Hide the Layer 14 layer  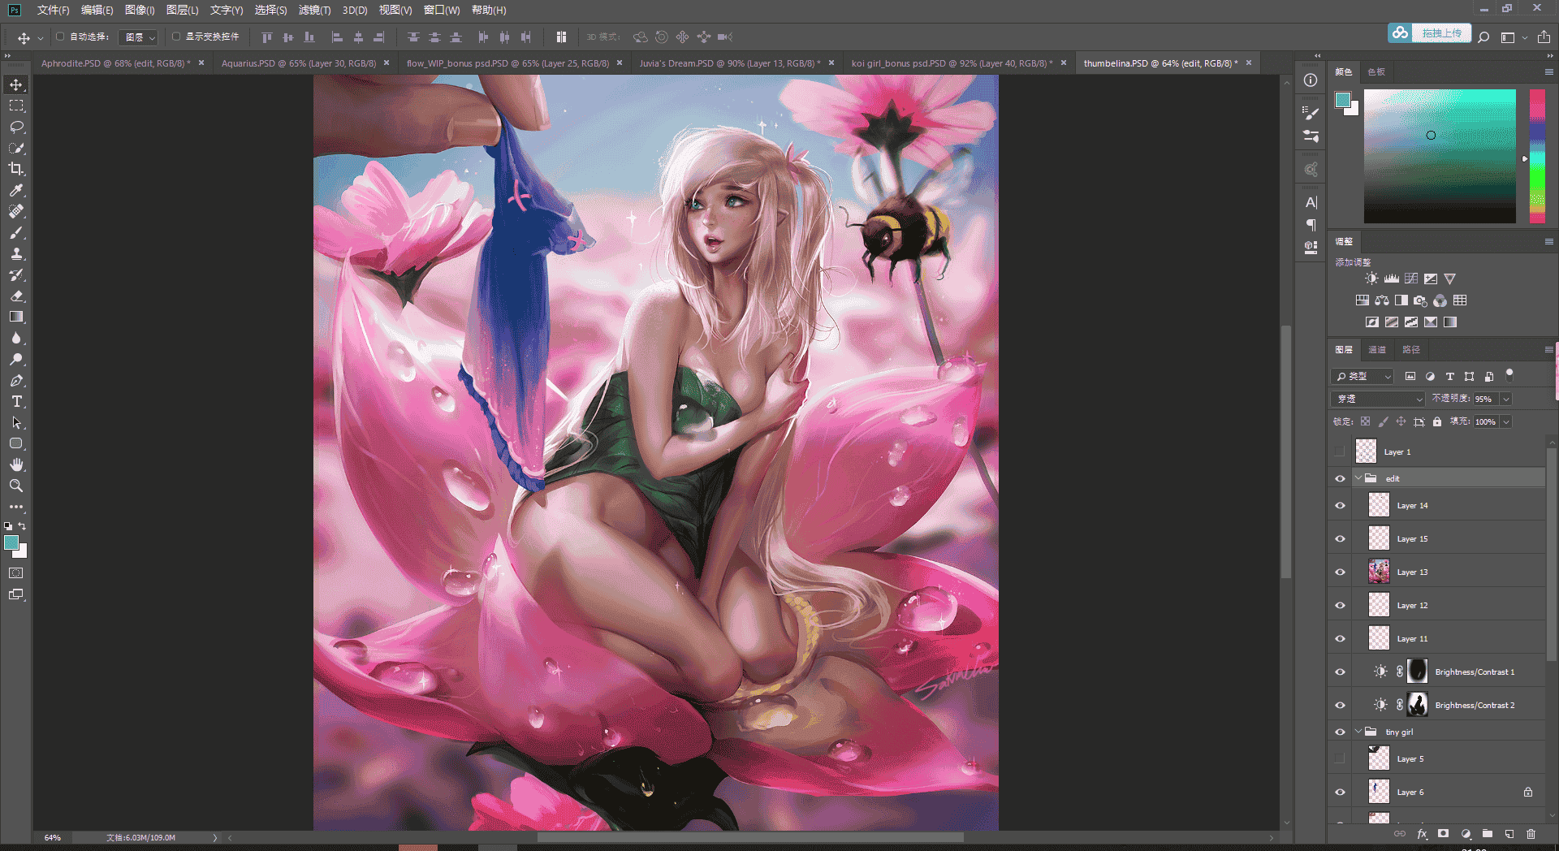pyautogui.click(x=1340, y=505)
